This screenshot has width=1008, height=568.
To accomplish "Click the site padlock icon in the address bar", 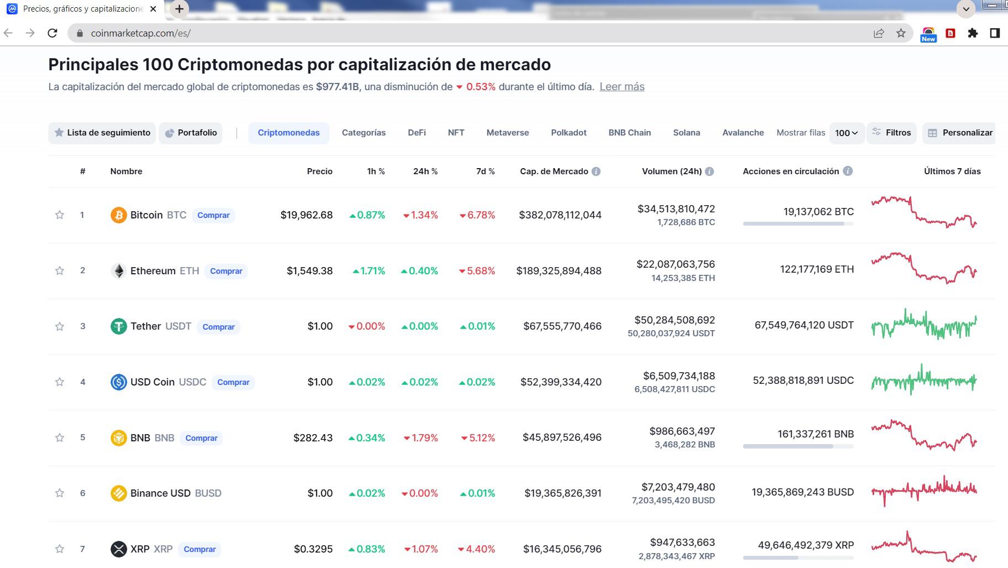I will point(80,33).
